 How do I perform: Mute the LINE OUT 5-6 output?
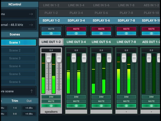(x=101, y=101)
